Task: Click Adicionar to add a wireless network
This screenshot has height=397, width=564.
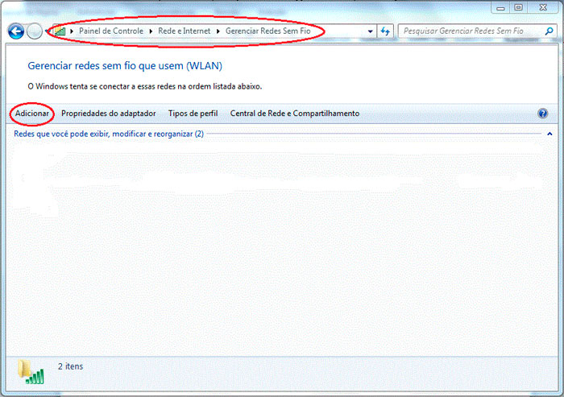Action: tap(32, 114)
